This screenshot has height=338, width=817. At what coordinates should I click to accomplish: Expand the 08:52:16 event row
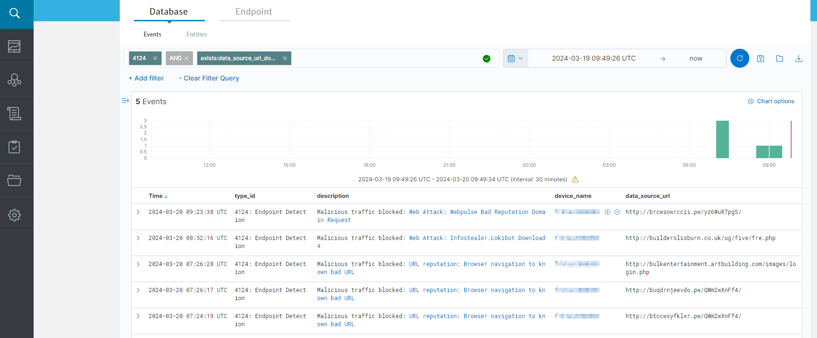(138, 238)
